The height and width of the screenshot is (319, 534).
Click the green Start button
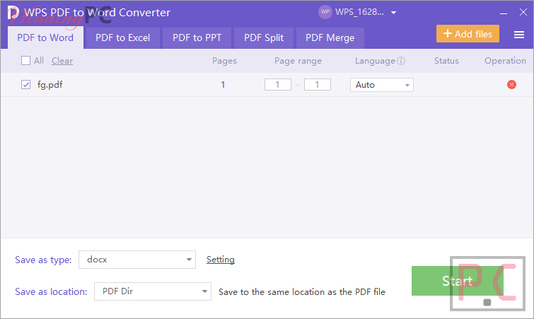(x=457, y=281)
